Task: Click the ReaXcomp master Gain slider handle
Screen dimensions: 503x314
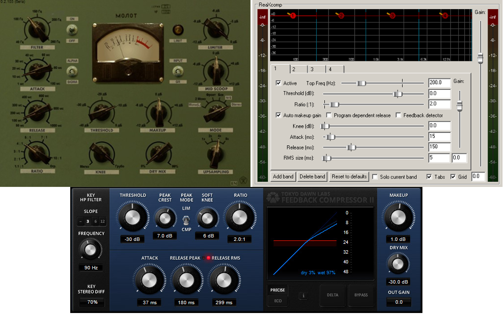Action: tap(480, 58)
